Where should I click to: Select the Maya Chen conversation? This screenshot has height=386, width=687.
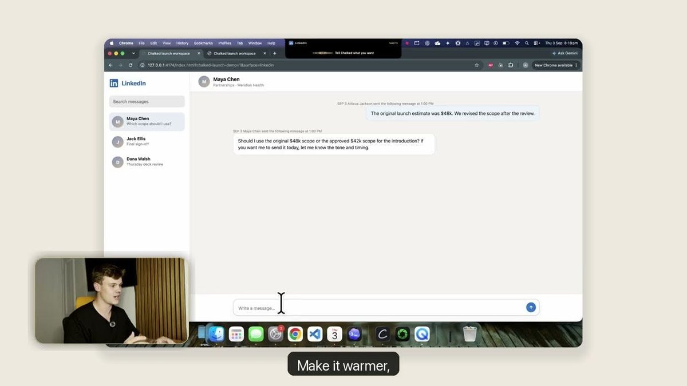tap(147, 121)
